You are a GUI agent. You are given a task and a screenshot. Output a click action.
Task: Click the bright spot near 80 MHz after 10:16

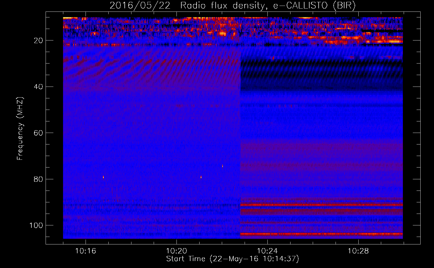(103, 177)
